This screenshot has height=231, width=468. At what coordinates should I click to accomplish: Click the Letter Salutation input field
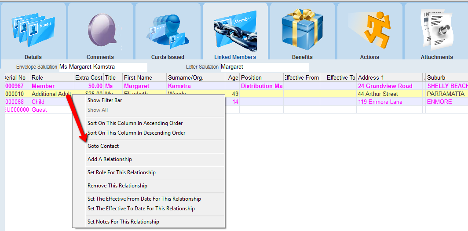[264, 67]
